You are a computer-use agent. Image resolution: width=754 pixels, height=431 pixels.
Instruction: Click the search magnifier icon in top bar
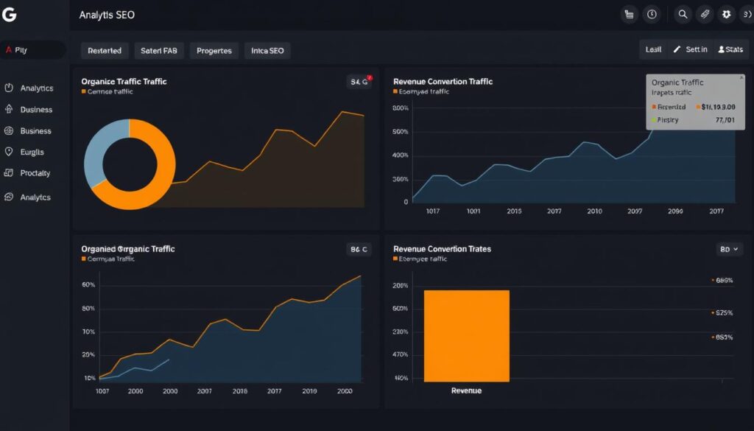[683, 14]
